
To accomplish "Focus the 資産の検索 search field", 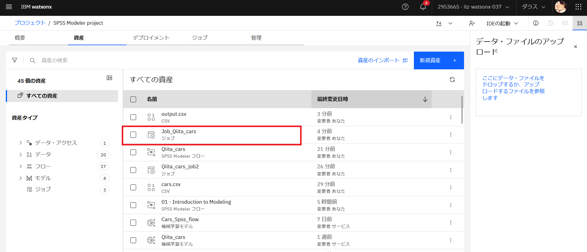I will pyautogui.click(x=196, y=60).
